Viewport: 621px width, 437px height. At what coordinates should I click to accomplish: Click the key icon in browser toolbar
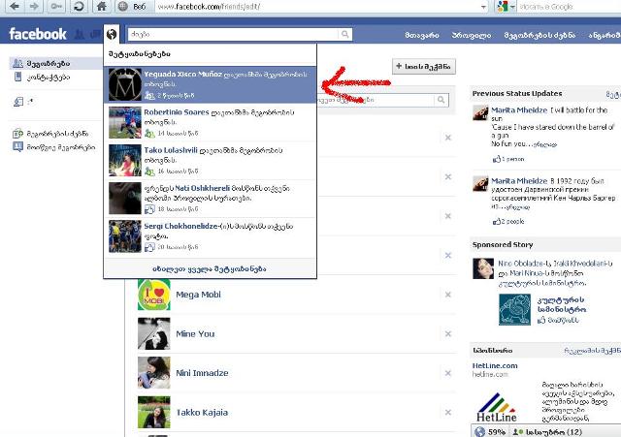(56, 7)
